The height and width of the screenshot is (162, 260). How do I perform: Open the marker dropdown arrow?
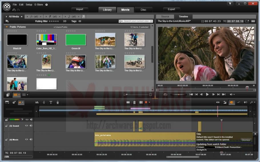tap(149, 102)
